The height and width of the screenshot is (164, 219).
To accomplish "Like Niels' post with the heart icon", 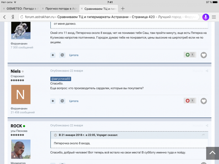I will [204, 101].
